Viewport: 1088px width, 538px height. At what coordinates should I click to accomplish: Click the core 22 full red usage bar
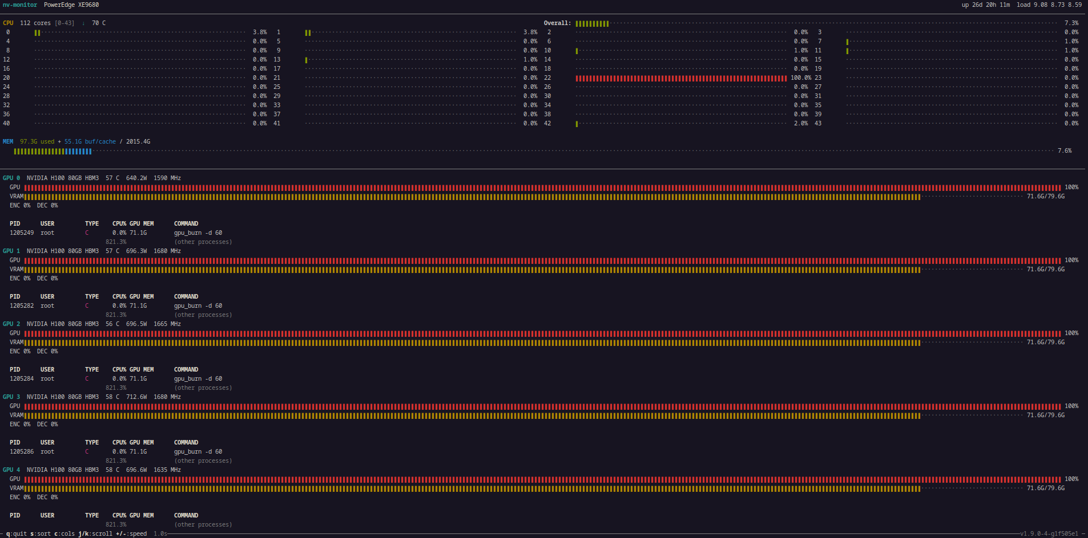[681, 78]
